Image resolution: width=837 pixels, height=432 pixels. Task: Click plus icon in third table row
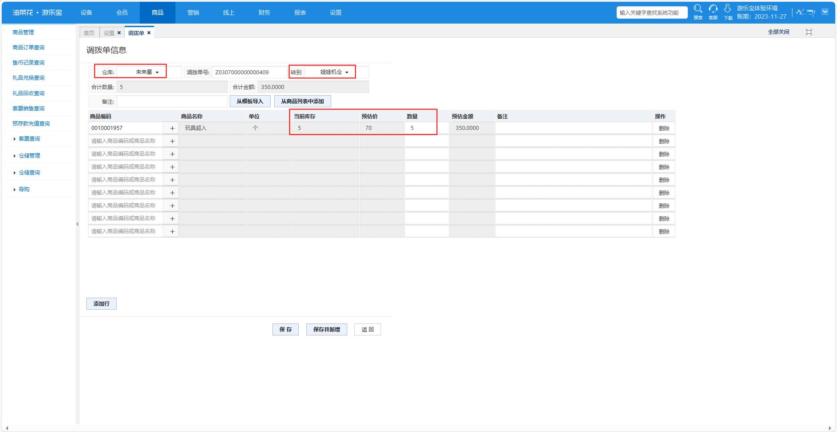172,154
